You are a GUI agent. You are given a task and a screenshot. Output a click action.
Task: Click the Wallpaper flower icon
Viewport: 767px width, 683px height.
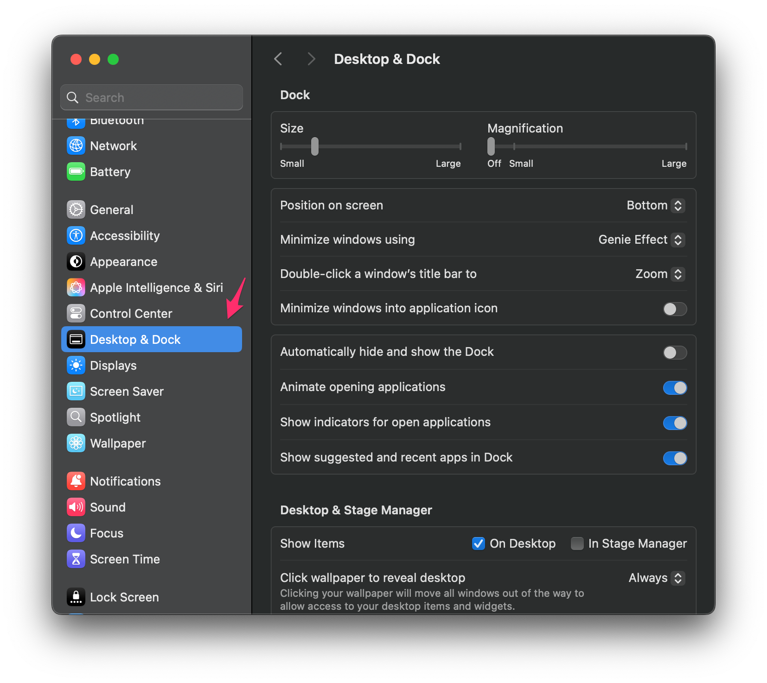76,443
